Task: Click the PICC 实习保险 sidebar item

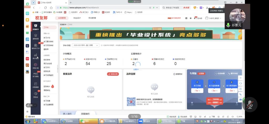Action: tap(36, 75)
